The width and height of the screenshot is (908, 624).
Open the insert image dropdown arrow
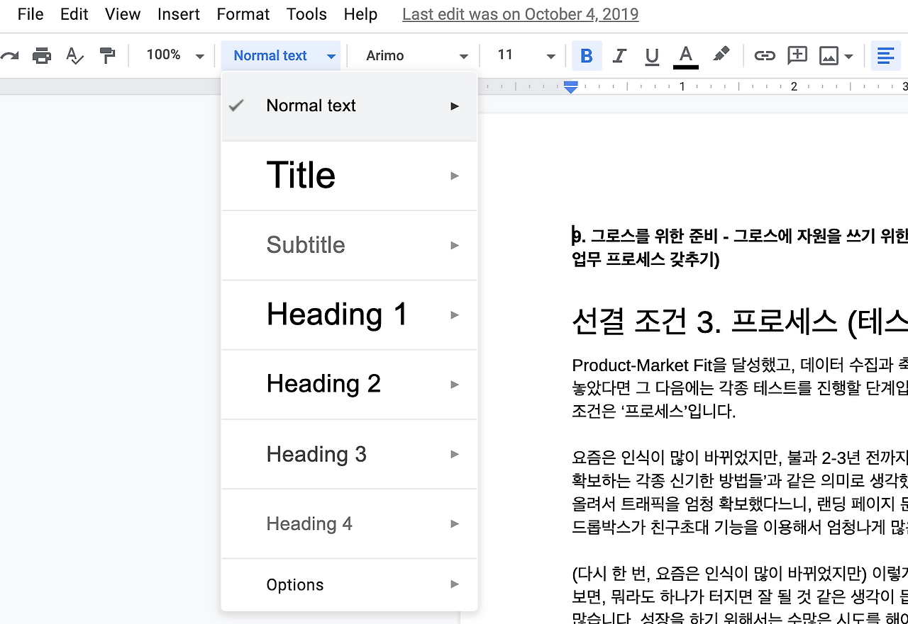click(x=849, y=56)
